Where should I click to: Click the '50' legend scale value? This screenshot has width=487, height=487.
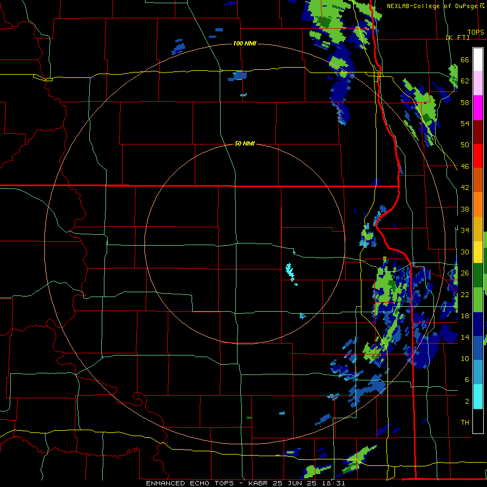click(465, 145)
